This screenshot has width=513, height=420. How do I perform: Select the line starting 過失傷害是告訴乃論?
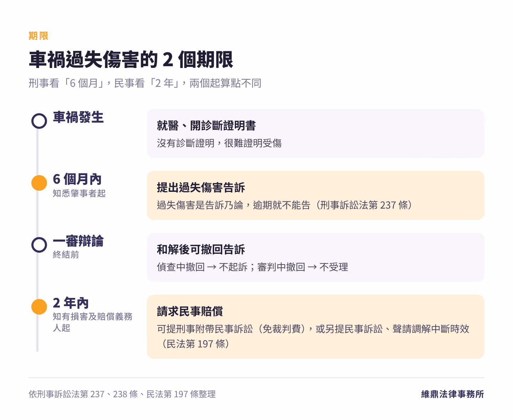click(285, 205)
